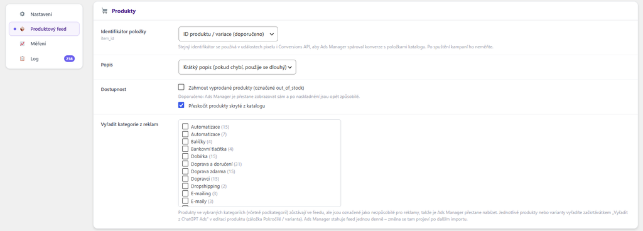Open the Popis dropdown

click(237, 67)
